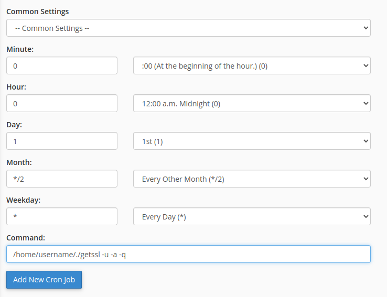Screen dimensions: 387x297
Task: Click the chevron arrow on Common Settings select
Action: 366,28
